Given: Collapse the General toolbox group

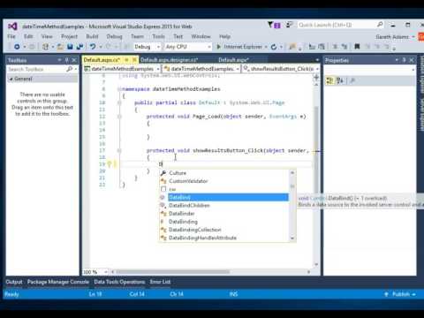Looking at the screenshot, I should (11, 79).
